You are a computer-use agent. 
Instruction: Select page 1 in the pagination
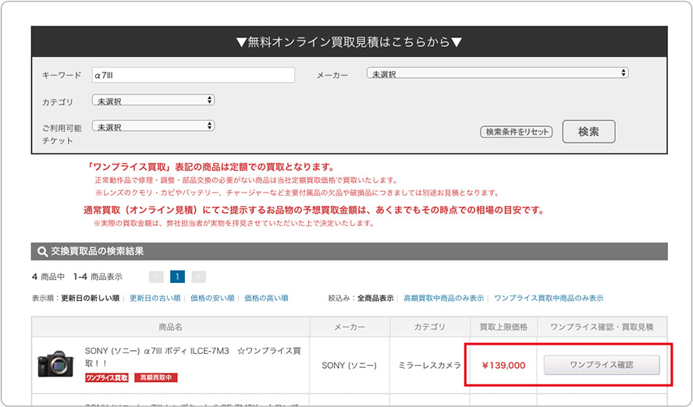(x=178, y=277)
